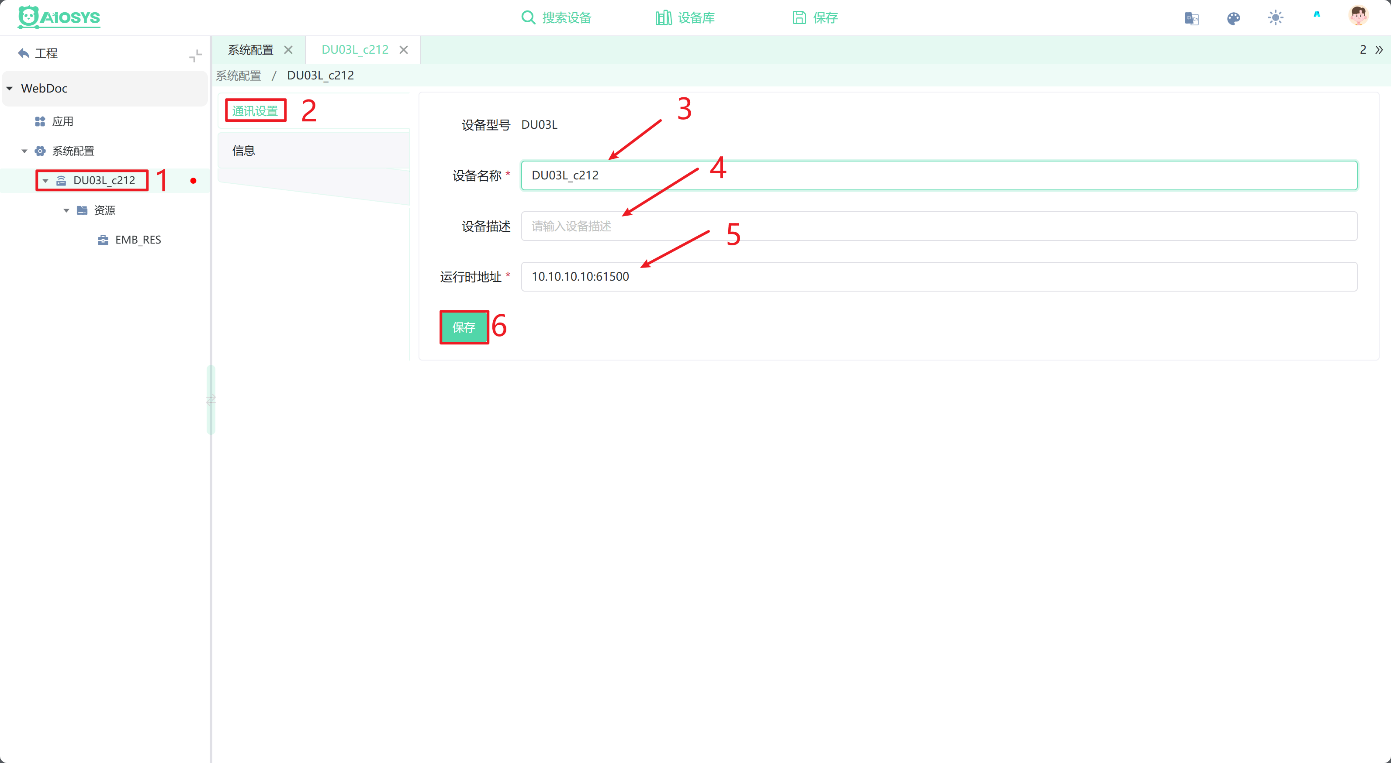
Task: Open the 通讯设置 side menu
Action: (x=256, y=110)
